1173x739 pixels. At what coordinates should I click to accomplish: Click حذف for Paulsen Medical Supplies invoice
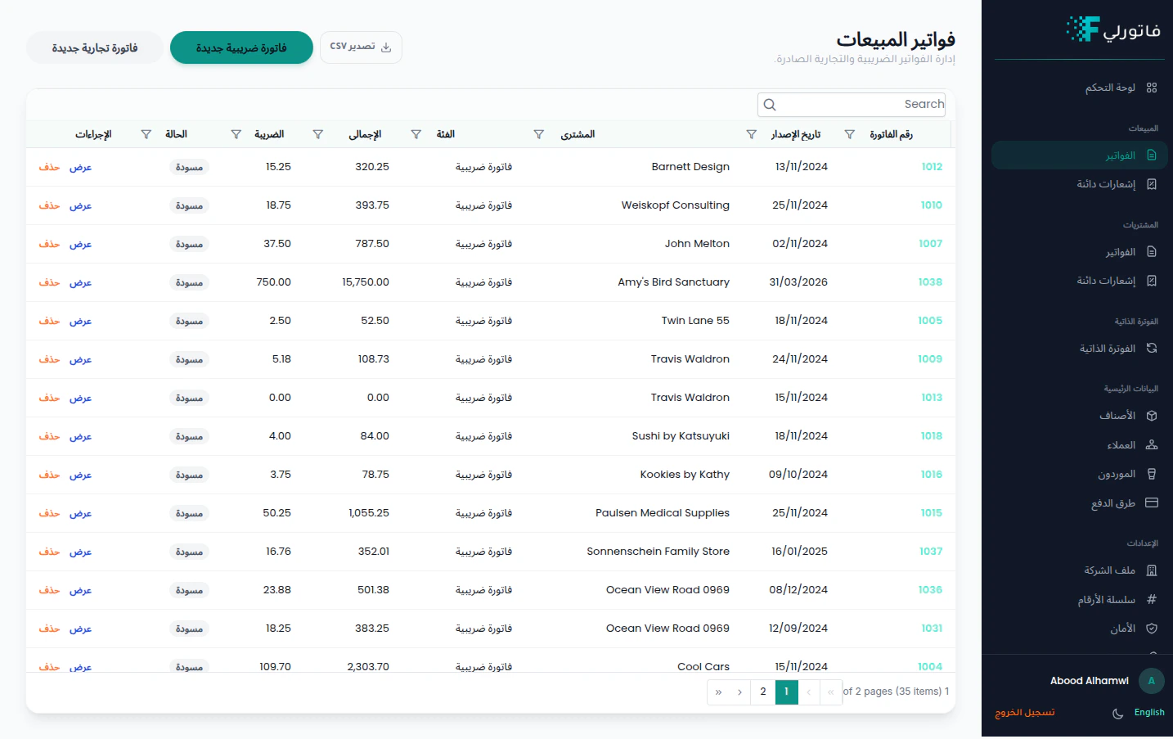pos(49,513)
